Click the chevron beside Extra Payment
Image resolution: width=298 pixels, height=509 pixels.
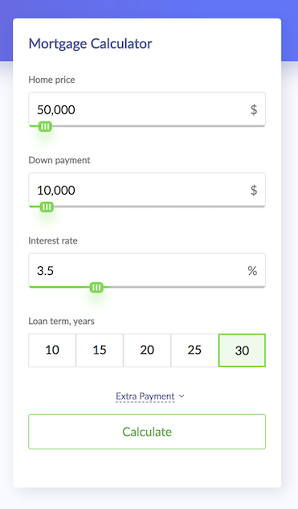pos(182,396)
